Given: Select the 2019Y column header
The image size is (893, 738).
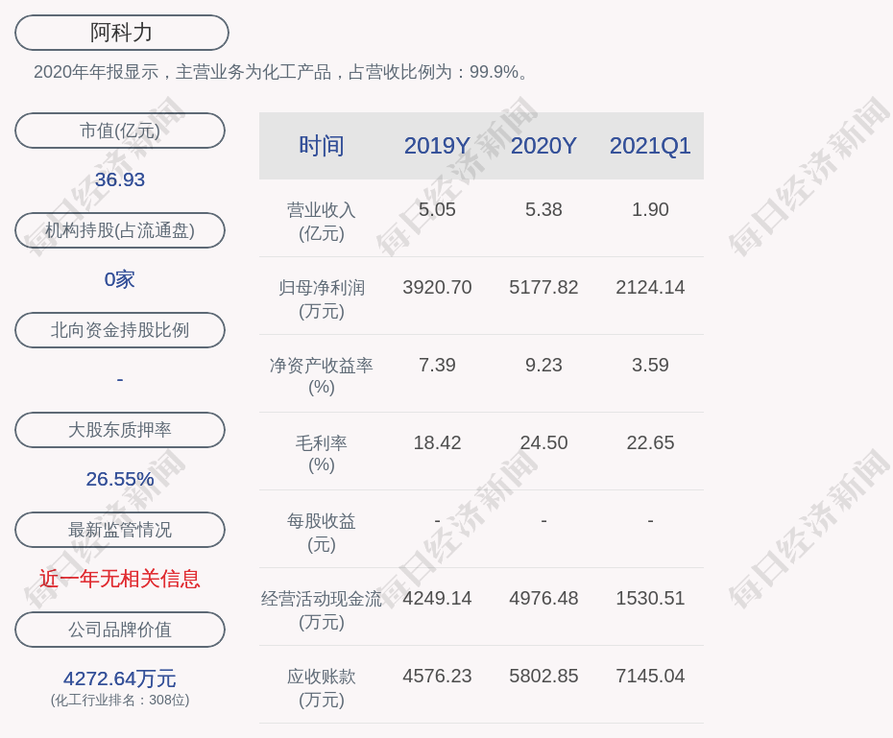Looking at the screenshot, I should coord(437,146).
